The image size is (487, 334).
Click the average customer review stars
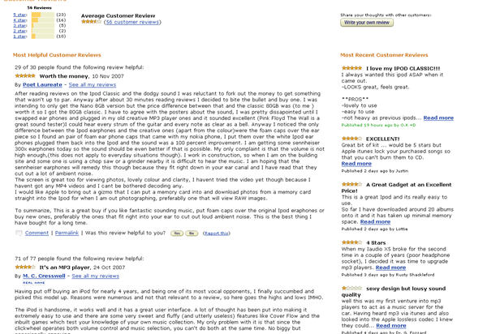pyautogui.click(x=90, y=21)
